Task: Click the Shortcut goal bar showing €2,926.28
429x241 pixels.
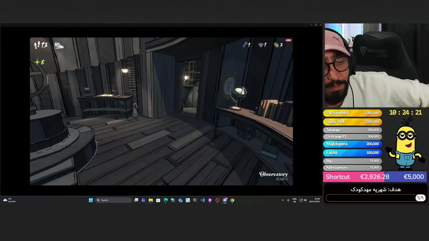Action: (x=375, y=177)
